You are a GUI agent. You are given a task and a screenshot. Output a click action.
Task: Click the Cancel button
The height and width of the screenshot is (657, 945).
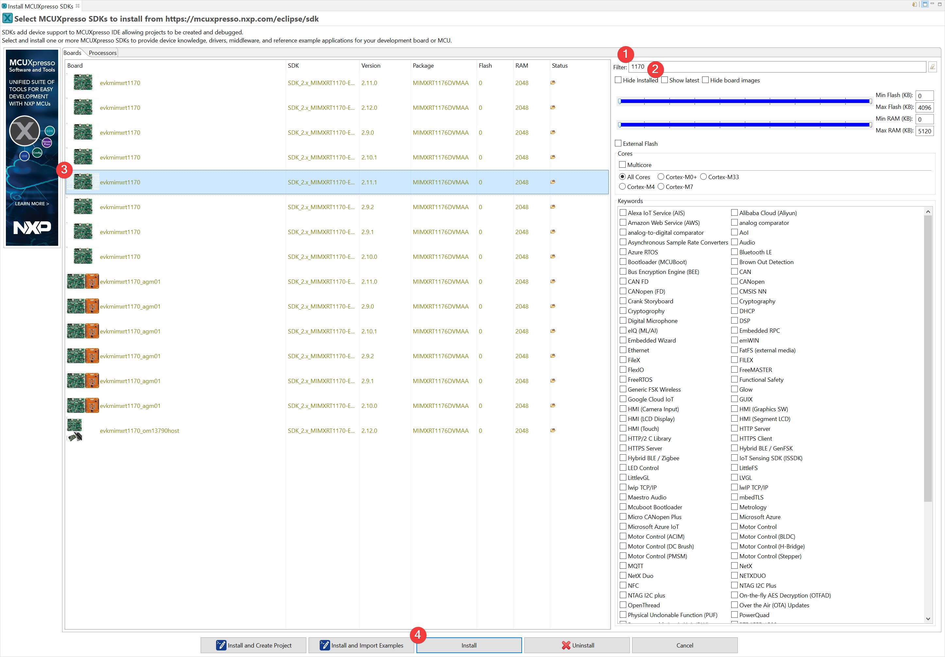(x=684, y=645)
